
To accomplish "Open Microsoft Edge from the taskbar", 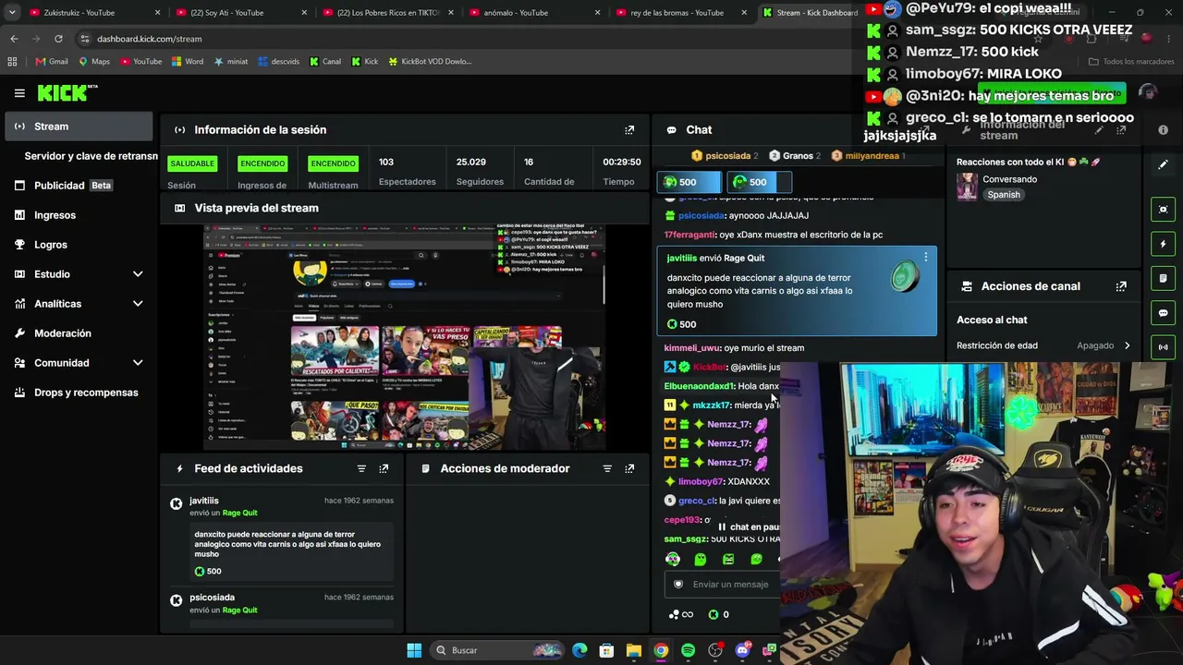I will [579, 650].
